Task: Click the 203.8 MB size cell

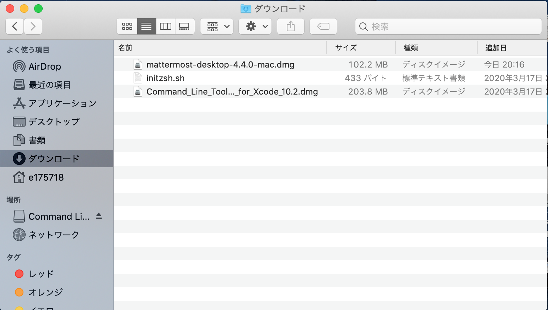Action: tap(368, 92)
